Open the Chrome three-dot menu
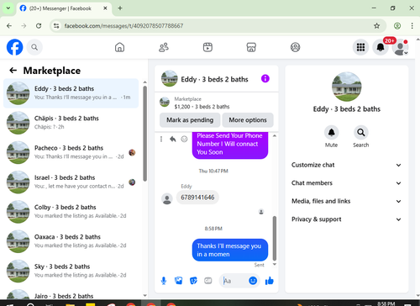420x306 pixels. [x=412, y=26]
